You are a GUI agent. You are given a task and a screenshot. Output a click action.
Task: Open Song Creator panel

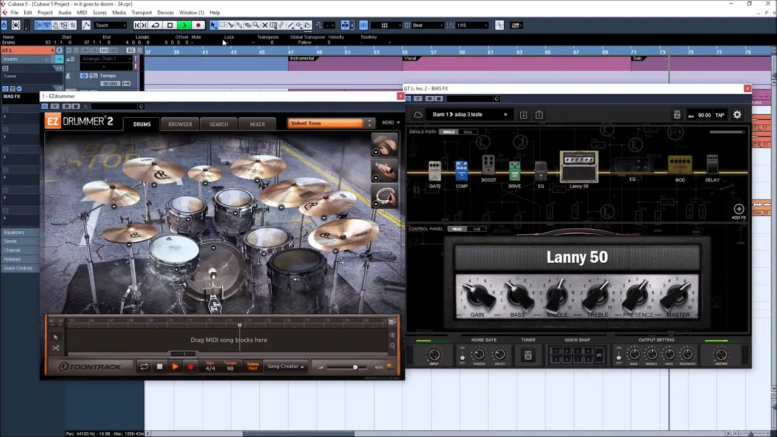pos(285,367)
